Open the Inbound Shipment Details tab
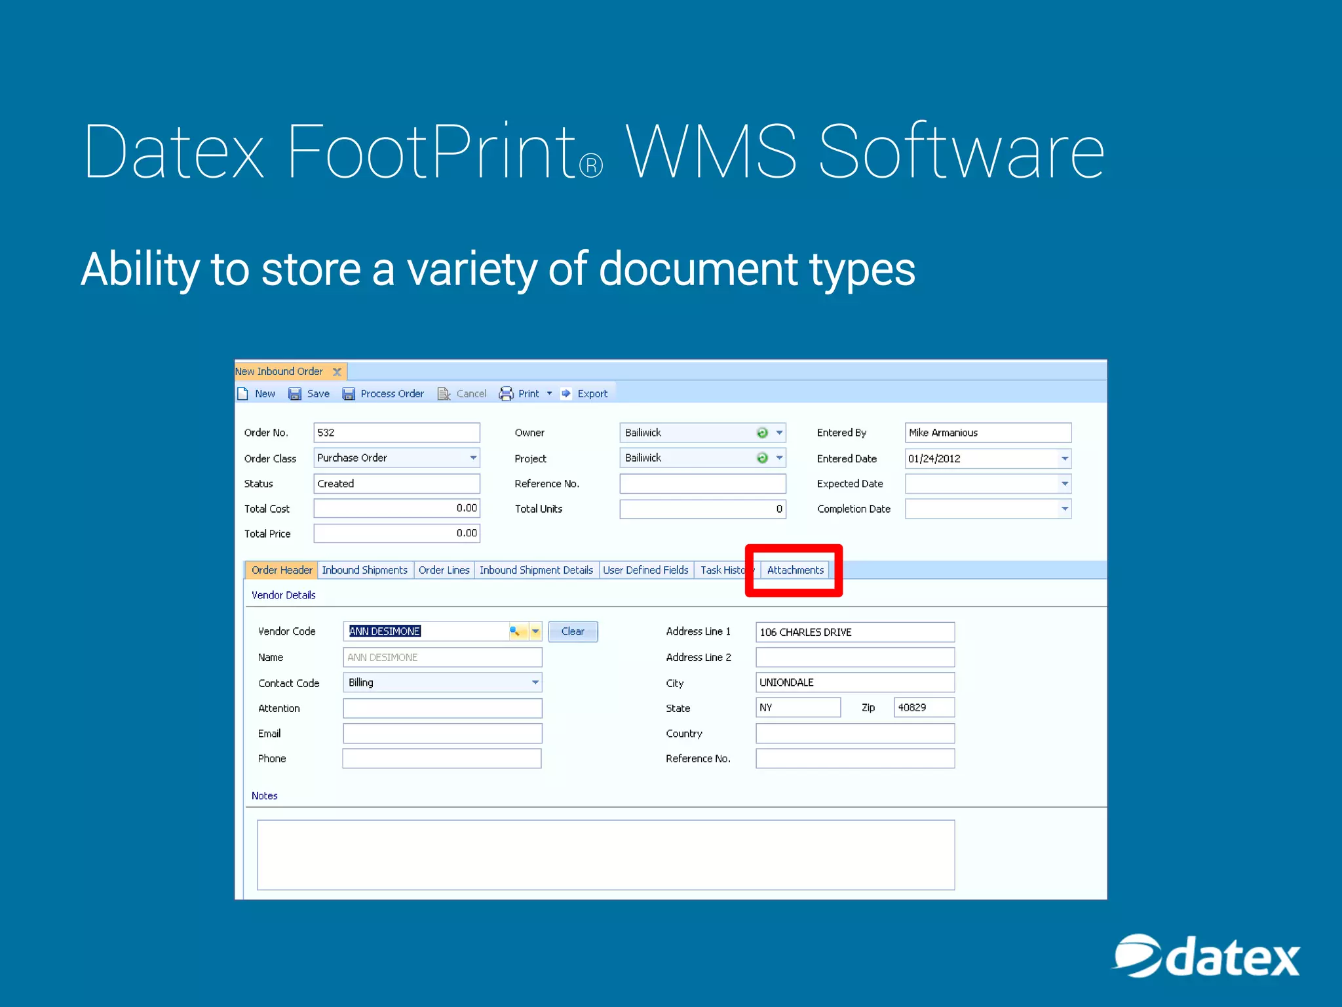The width and height of the screenshot is (1342, 1007). coord(536,570)
